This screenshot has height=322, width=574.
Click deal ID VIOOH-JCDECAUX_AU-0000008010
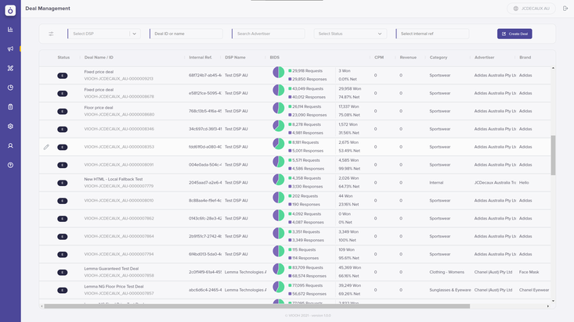tap(118, 201)
